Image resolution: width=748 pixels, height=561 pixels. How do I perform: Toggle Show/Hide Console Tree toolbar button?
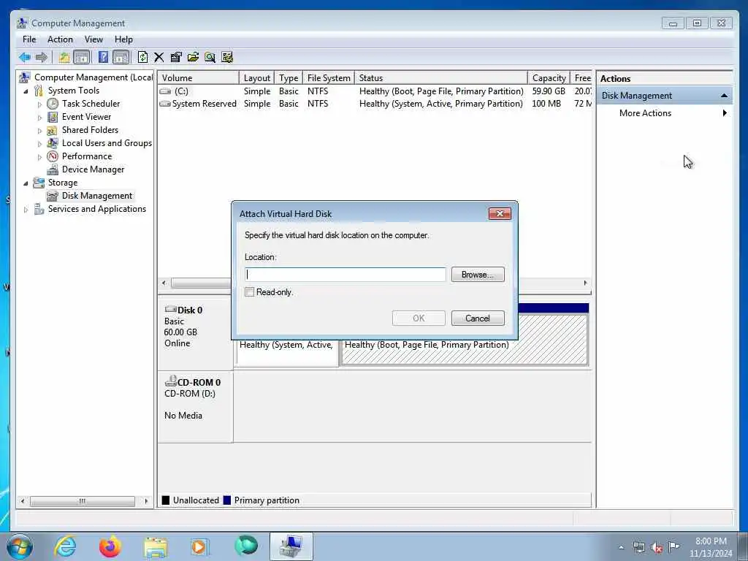pos(82,57)
